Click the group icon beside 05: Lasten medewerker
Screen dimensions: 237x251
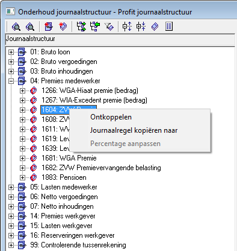coord(22,187)
